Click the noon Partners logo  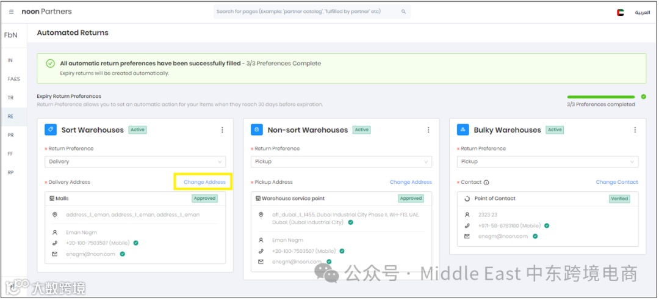click(46, 12)
